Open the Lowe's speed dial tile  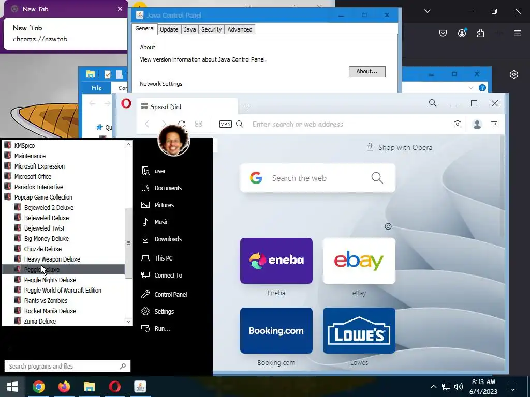[359, 330]
